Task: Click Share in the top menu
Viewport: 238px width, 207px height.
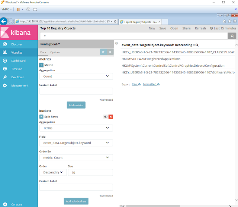Action: [186, 28]
